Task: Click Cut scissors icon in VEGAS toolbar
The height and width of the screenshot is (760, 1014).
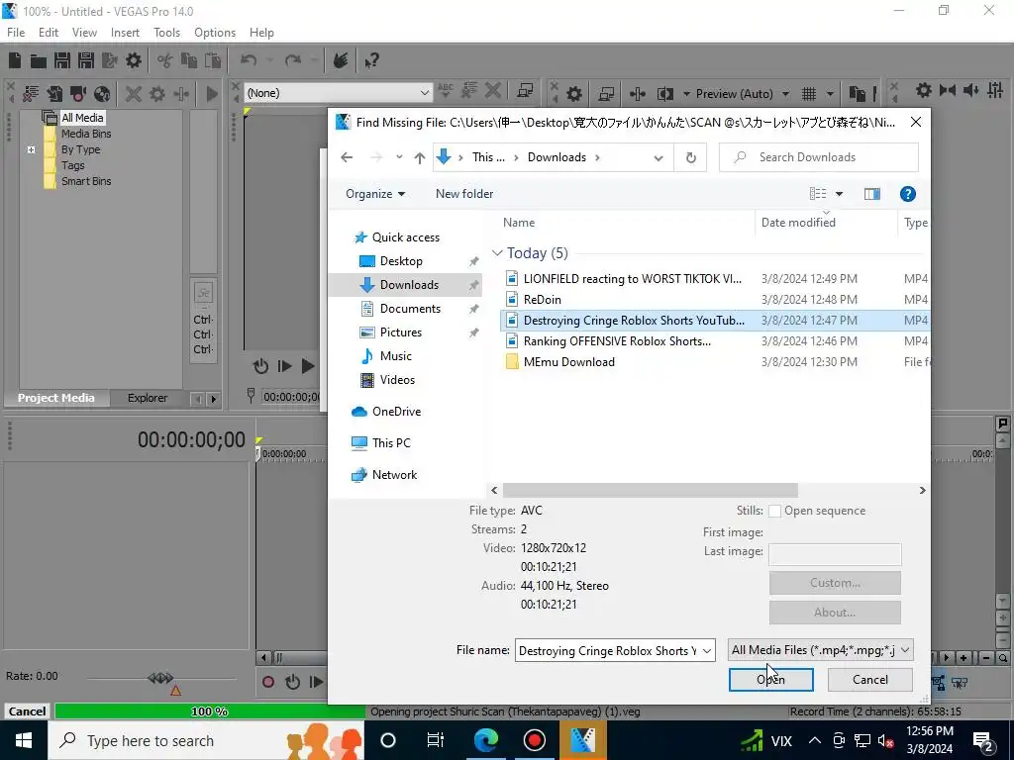Action: point(164,60)
